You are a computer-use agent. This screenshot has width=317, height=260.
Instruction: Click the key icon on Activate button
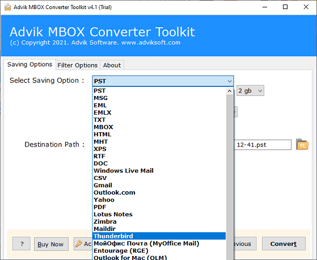pos(79,244)
